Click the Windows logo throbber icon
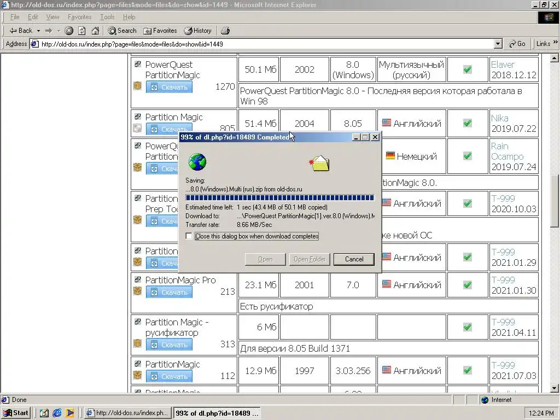Screen dimensions: 560x420 click(549, 17)
